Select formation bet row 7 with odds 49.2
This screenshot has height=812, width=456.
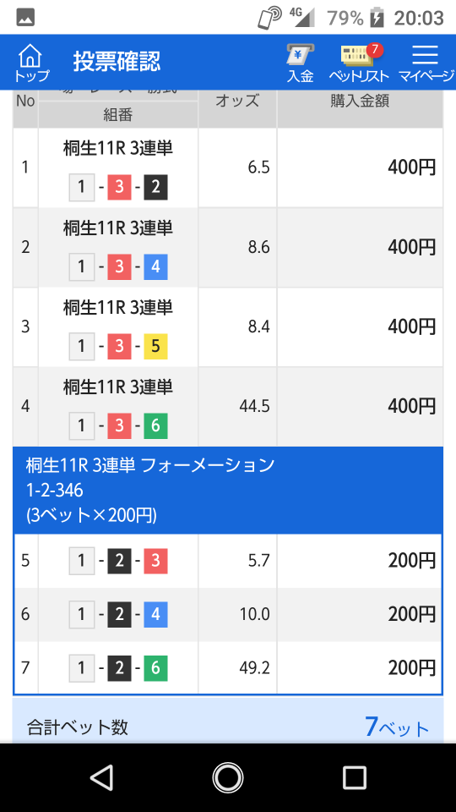[x=228, y=668]
